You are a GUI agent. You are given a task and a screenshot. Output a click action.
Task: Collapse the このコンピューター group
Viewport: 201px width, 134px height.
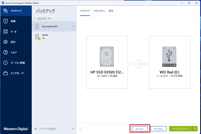[34, 19]
